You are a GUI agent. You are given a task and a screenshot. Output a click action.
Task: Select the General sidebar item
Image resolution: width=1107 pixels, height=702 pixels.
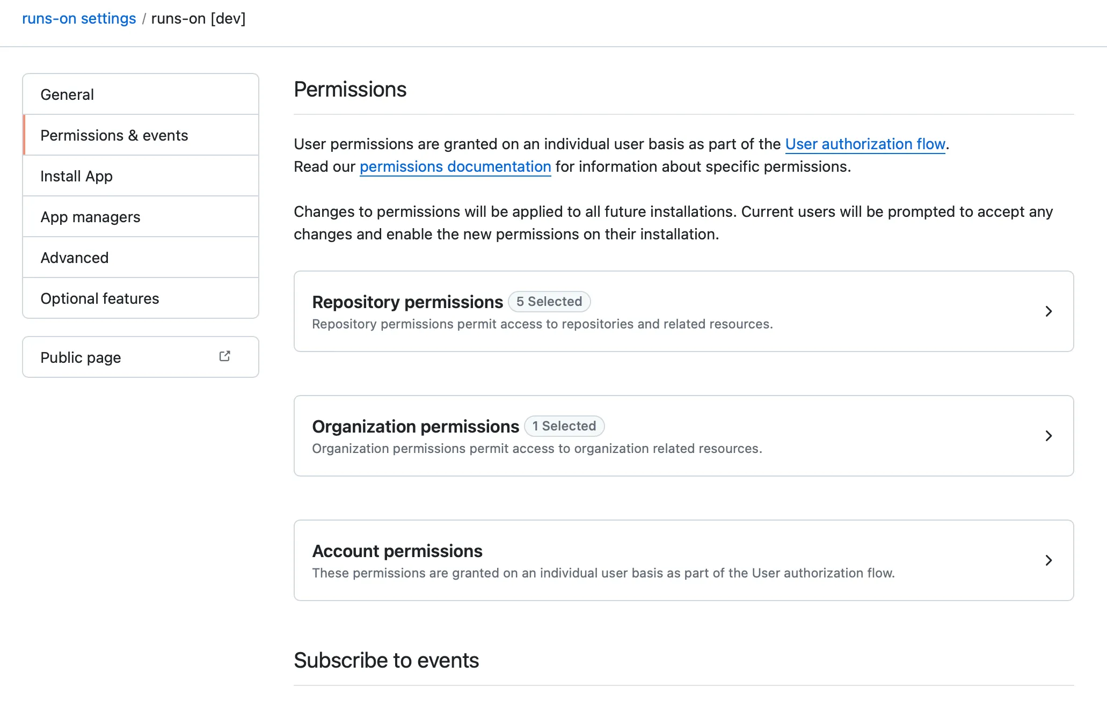coord(141,94)
